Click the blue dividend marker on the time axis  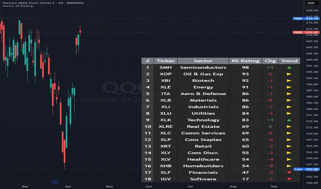[55, 182]
